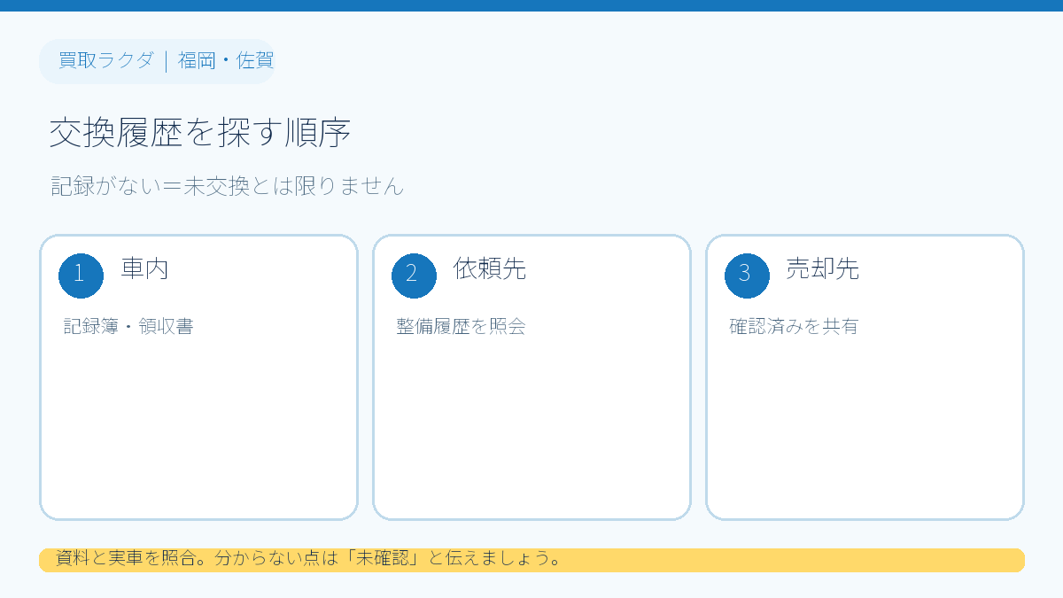The width and height of the screenshot is (1063, 598).
Task: Select the card title 売却先
Action: (x=823, y=268)
